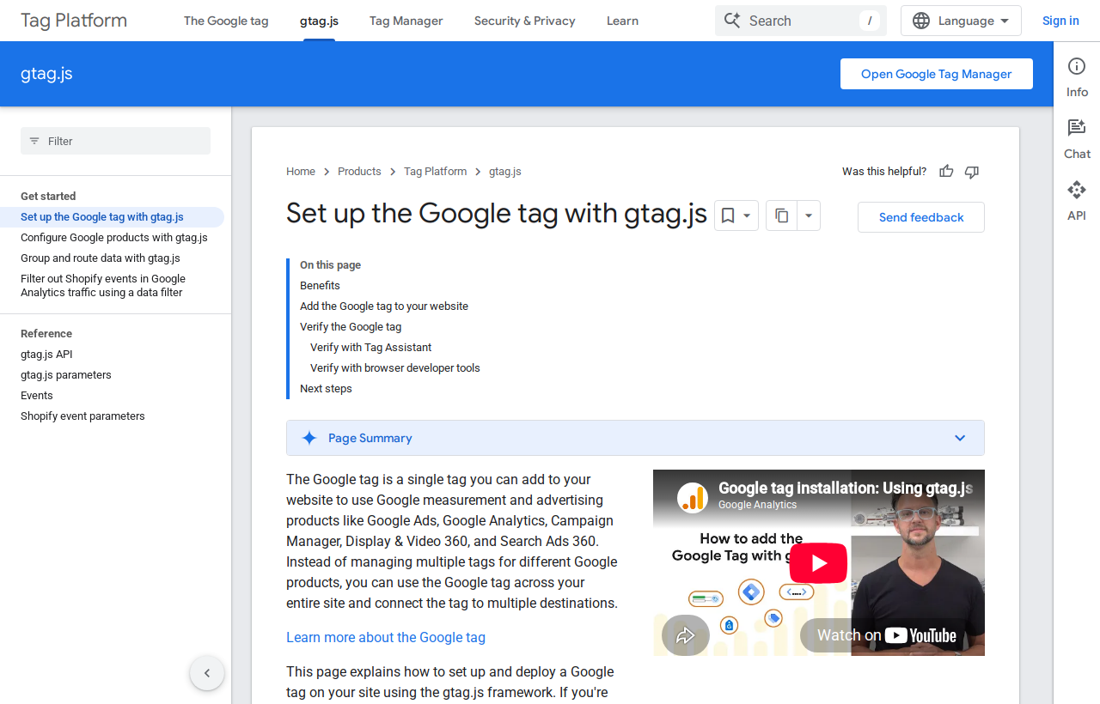Viewport: 1100px width, 704px height.
Task: Click the slash shortcut key badge
Action: click(x=870, y=21)
